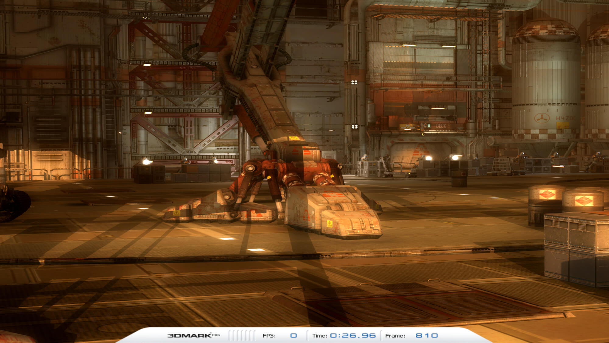Click the red trefoil hazard symbol on the tank
This screenshot has width=609, height=343.
[x=542, y=118]
